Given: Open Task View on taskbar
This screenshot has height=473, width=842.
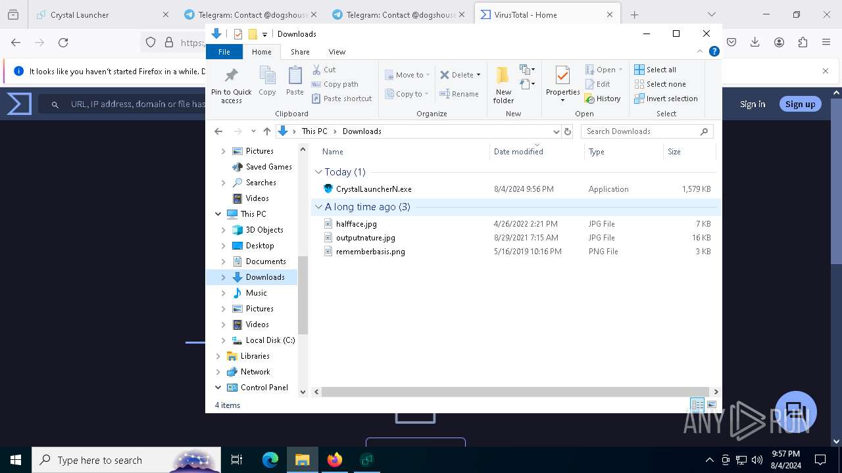Looking at the screenshot, I should tap(237, 460).
